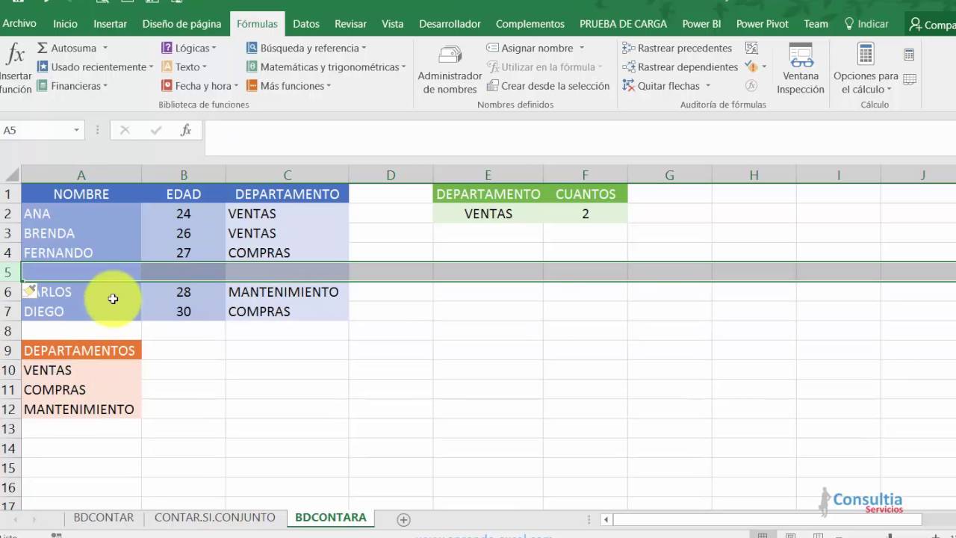The height and width of the screenshot is (538, 956).
Task: Click the Insertar función fx icon
Action: tap(15, 67)
